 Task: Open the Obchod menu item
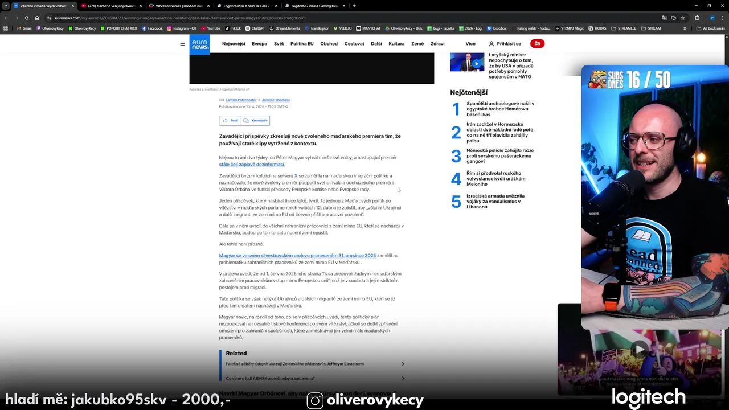point(329,44)
